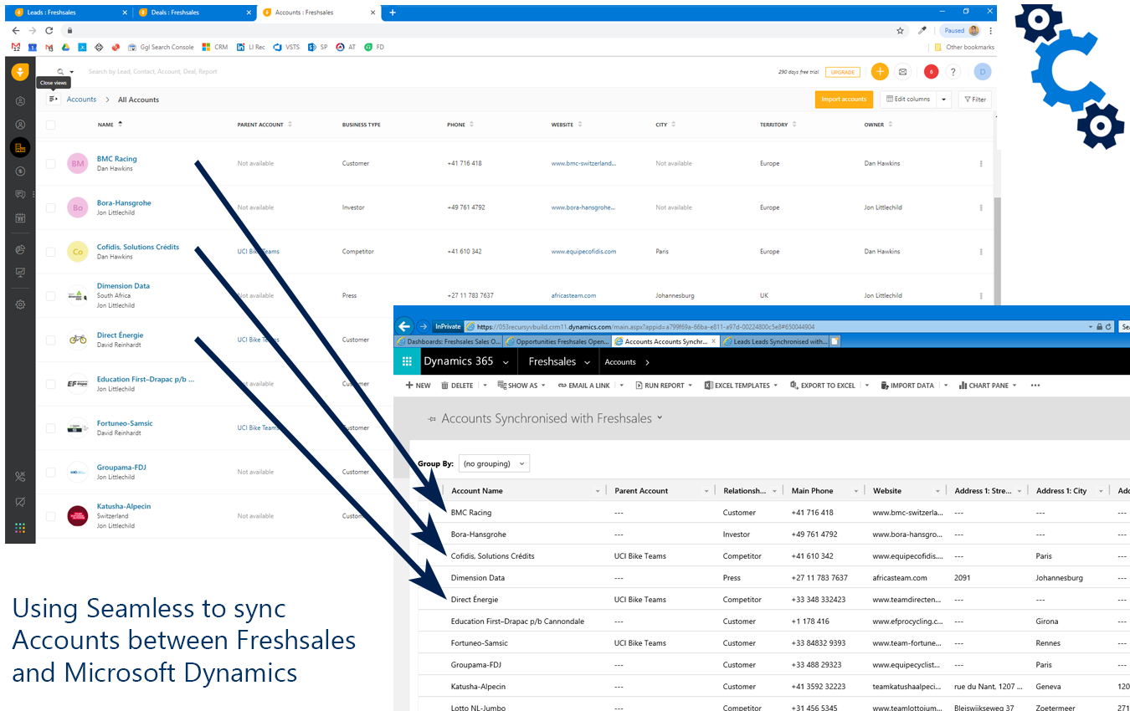Open the Freshsales home logo icon

[20, 72]
